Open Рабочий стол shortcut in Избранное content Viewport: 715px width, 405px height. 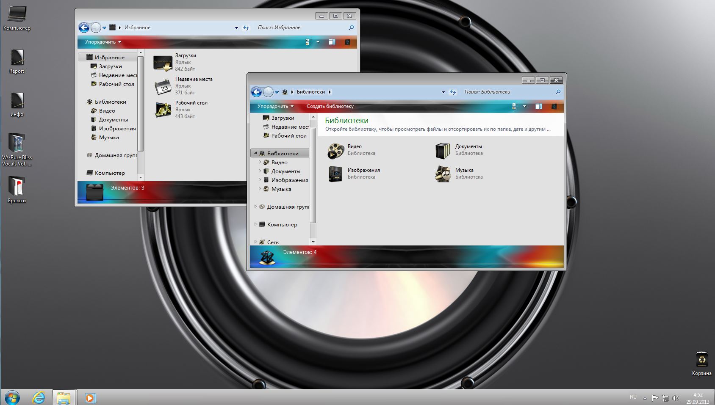(x=181, y=110)
